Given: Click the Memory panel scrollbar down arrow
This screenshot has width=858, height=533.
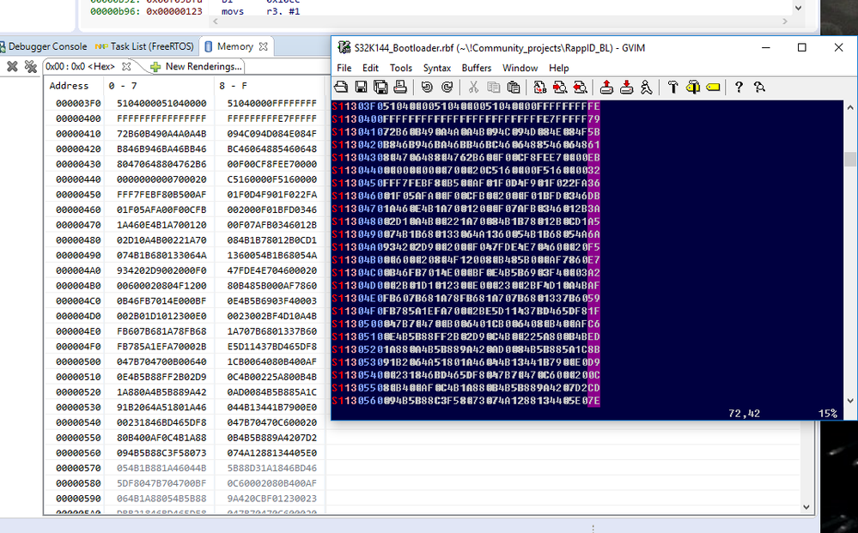Looking at the screenshot, I should [x=806, y=506].
